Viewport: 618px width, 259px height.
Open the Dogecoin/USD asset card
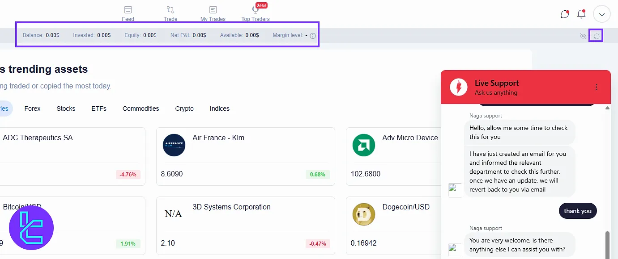point(394,226)
